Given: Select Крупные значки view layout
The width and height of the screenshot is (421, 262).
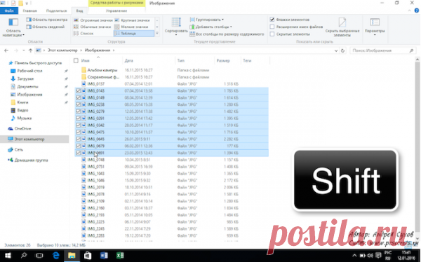Looking at the screenshot, I should coord(133,20).
